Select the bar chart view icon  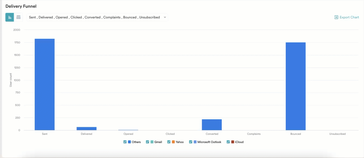[x=10, y=17]
